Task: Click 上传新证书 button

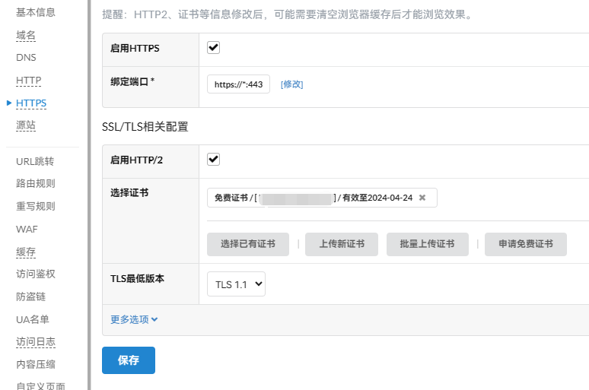Action: click(x=342, y=244)
